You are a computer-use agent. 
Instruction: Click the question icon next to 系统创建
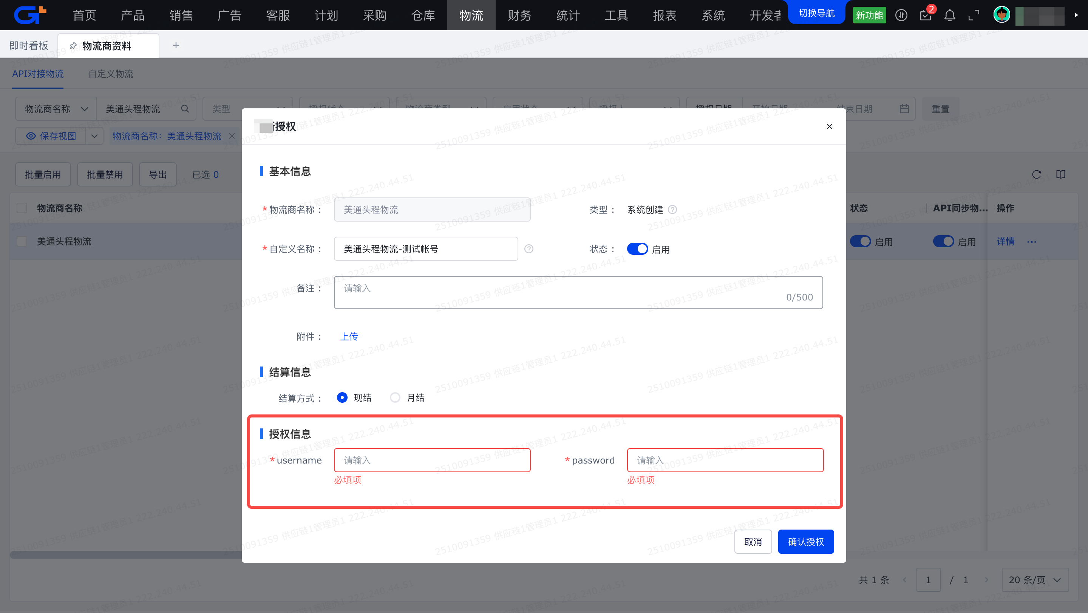[x=672, y=209]
